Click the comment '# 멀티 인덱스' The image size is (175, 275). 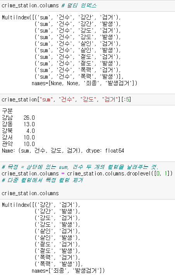coord(79,5)
